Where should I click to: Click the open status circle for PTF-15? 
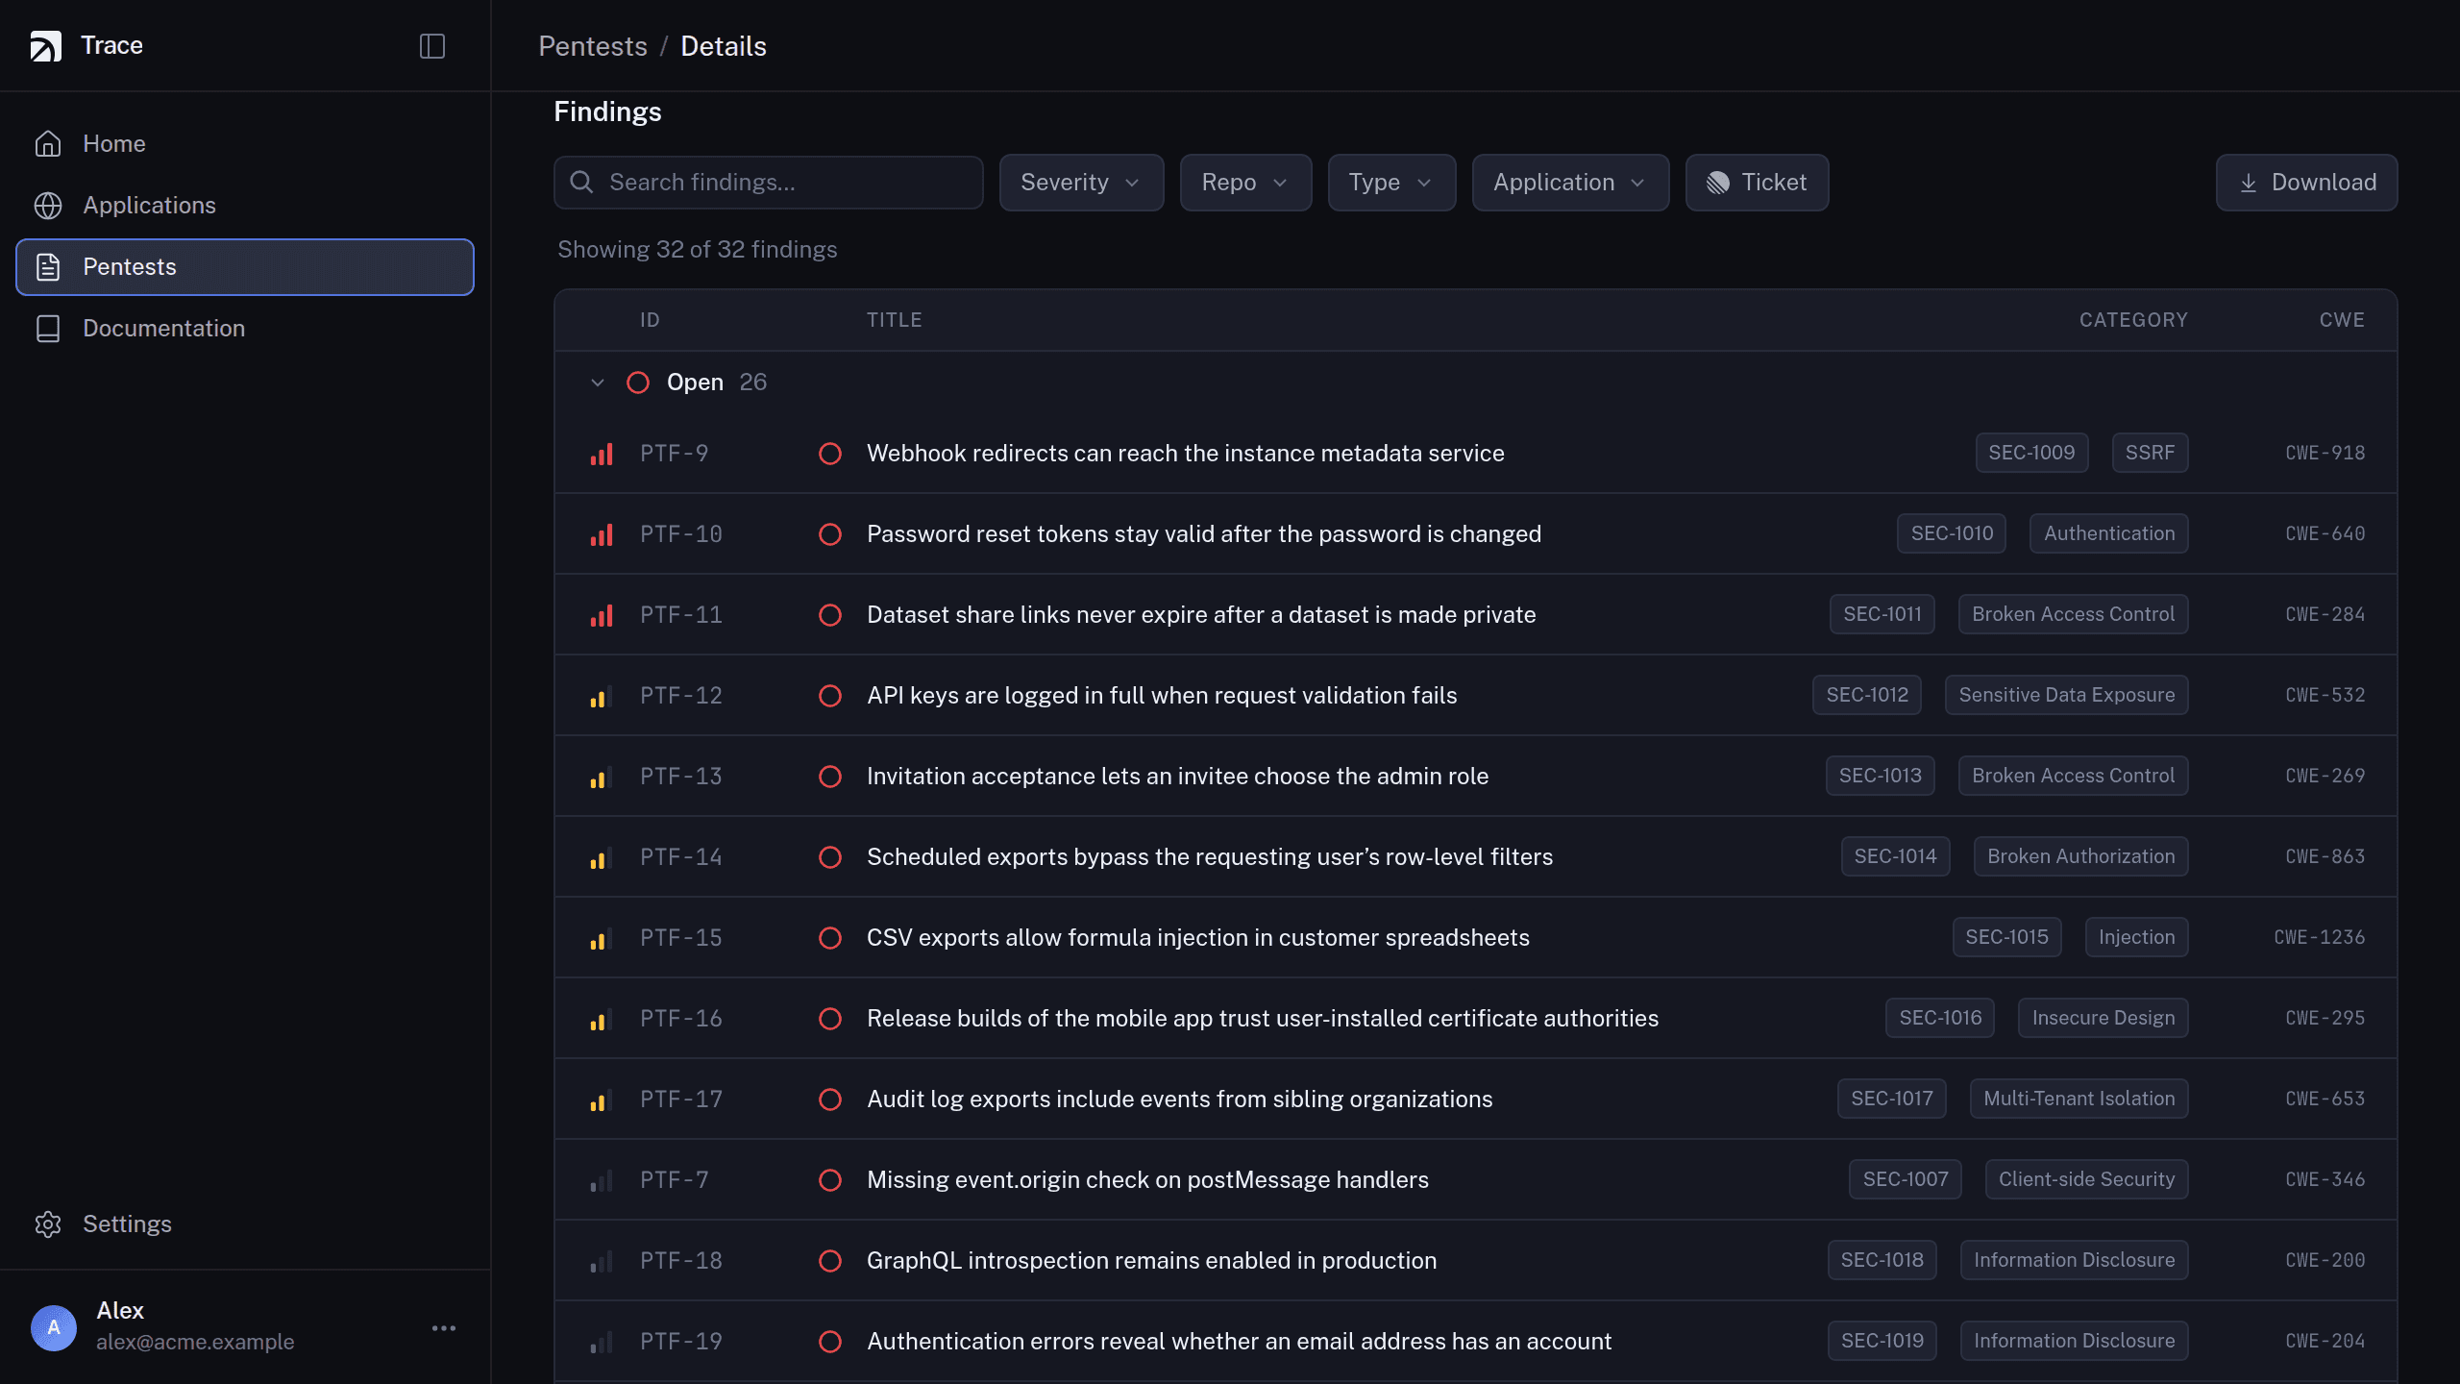click(x=830, y=938)
